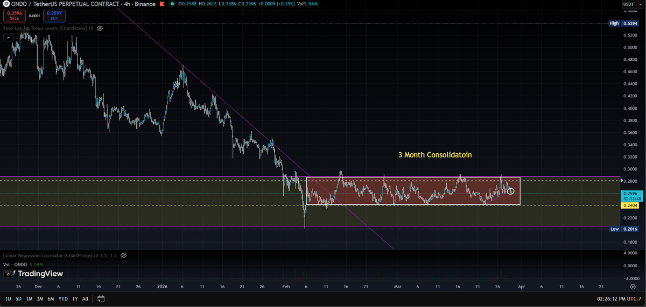Screen dimensions: 646x307
Task: Open the go-to-date calendar icon
Action: 101,298
